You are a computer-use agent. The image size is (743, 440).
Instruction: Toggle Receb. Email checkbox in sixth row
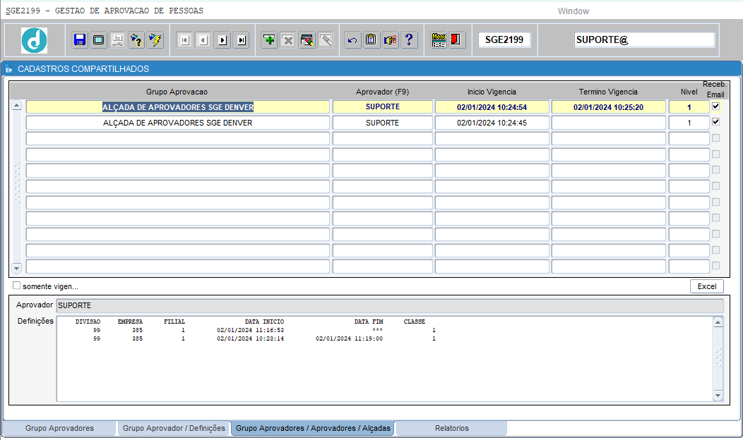coord(715,186)
